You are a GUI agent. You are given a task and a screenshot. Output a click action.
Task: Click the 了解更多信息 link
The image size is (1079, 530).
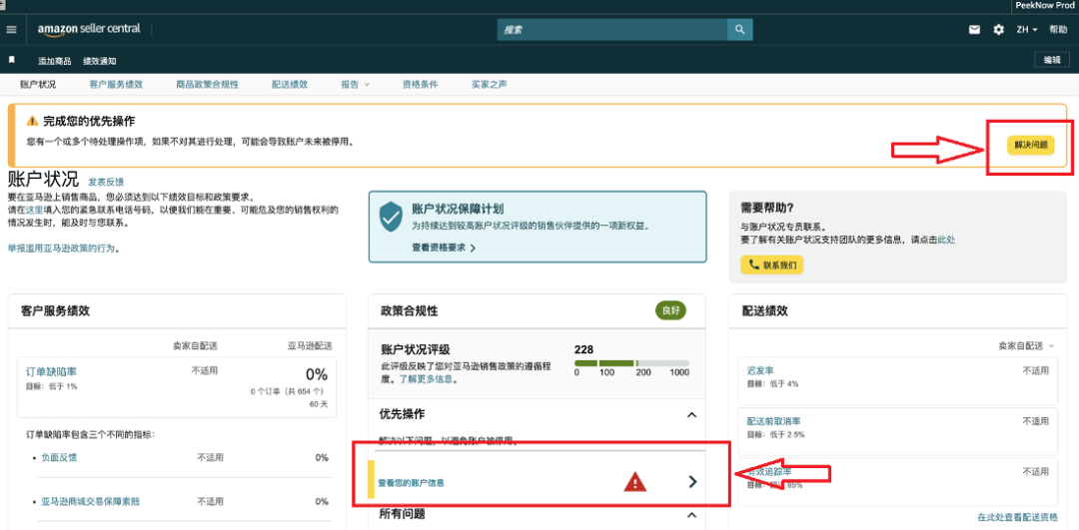(x=428, y=378)
